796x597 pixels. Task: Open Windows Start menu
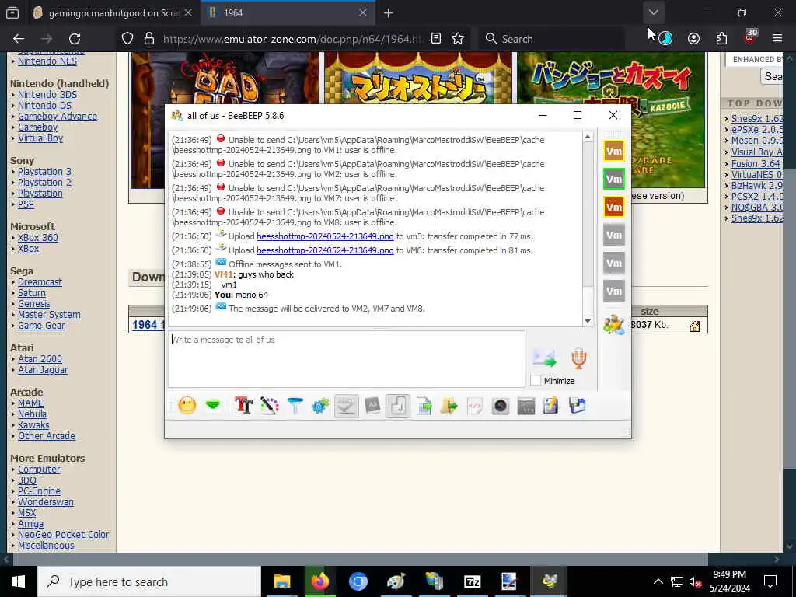coord(19,581)
